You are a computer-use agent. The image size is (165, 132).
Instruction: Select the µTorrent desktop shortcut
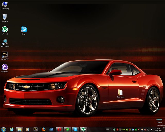pyautogui.click(x=5, y=30)
